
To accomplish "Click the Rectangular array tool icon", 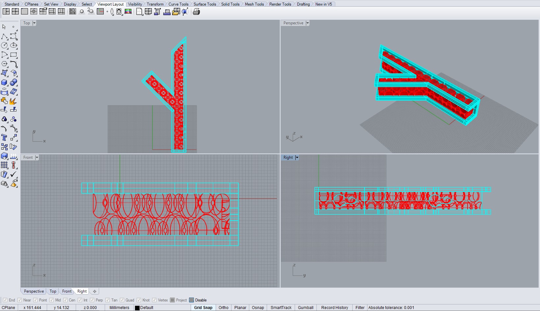I will [x=4, y=165].
